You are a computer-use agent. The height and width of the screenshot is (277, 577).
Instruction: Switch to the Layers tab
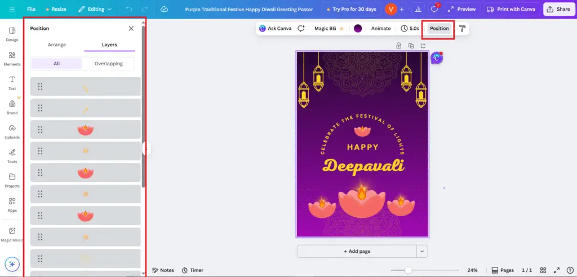point(109,44)
